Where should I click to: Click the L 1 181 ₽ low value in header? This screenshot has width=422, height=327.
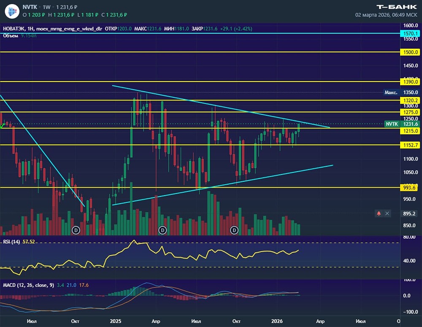tap(87, 15)
